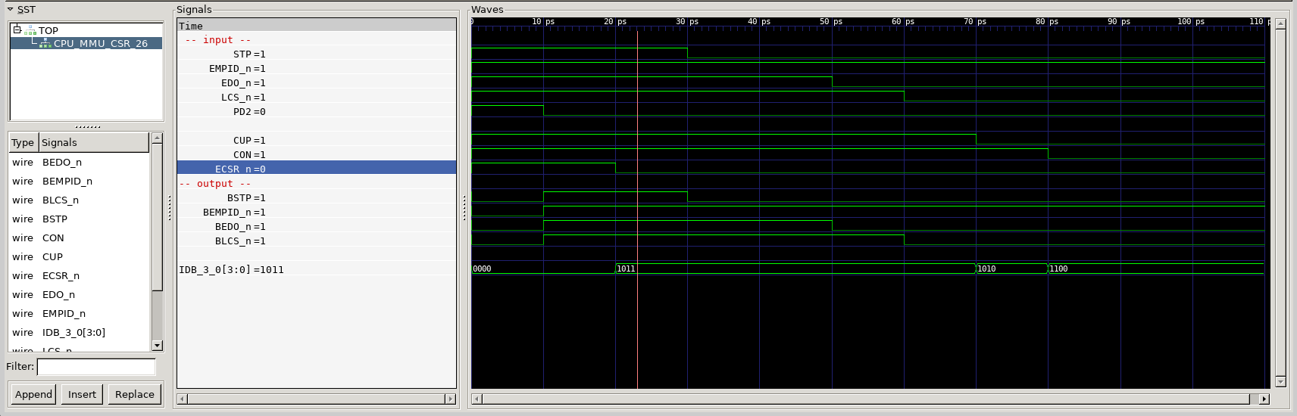Screen dimensions: 1297x416
Task: Click the up arrow of the signal list scrollbar
Action: point(158,138)
